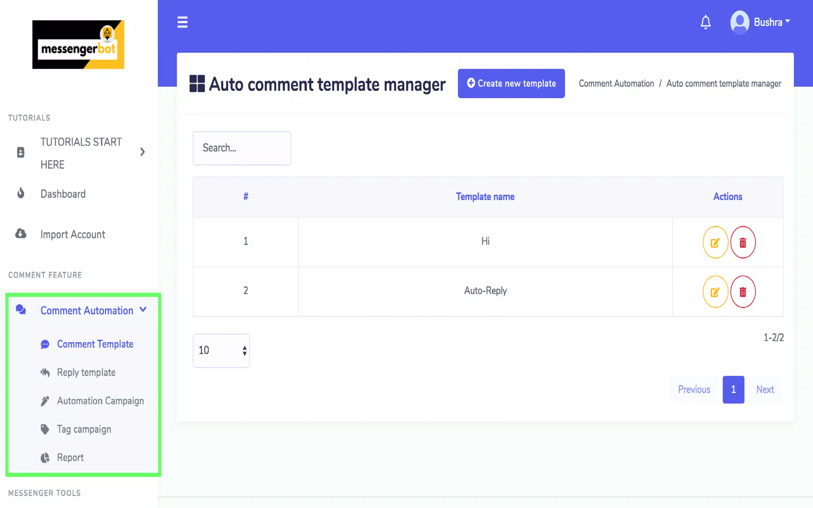The width and height of the screenshot is (813, 508).
Task: Click Create new template button
Action: tap(511, 83)
